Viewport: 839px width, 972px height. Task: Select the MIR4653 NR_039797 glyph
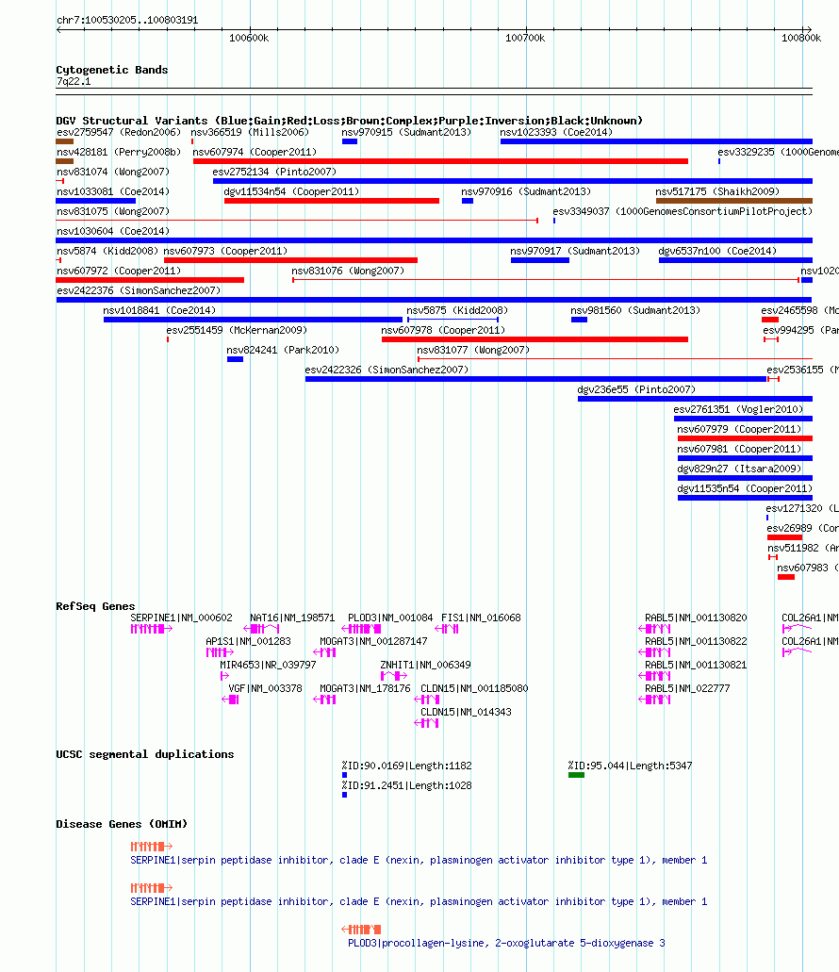pos(224,676)
